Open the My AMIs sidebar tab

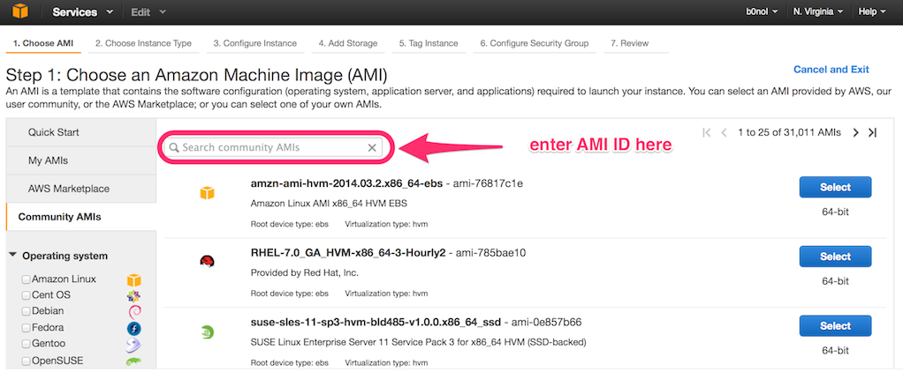pyautogui.click(x=81, y=160)
